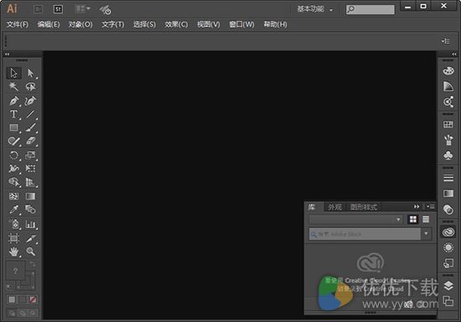Choose the Column Graph tool
This screenshot has height=322, width=461.
point(30,225)
